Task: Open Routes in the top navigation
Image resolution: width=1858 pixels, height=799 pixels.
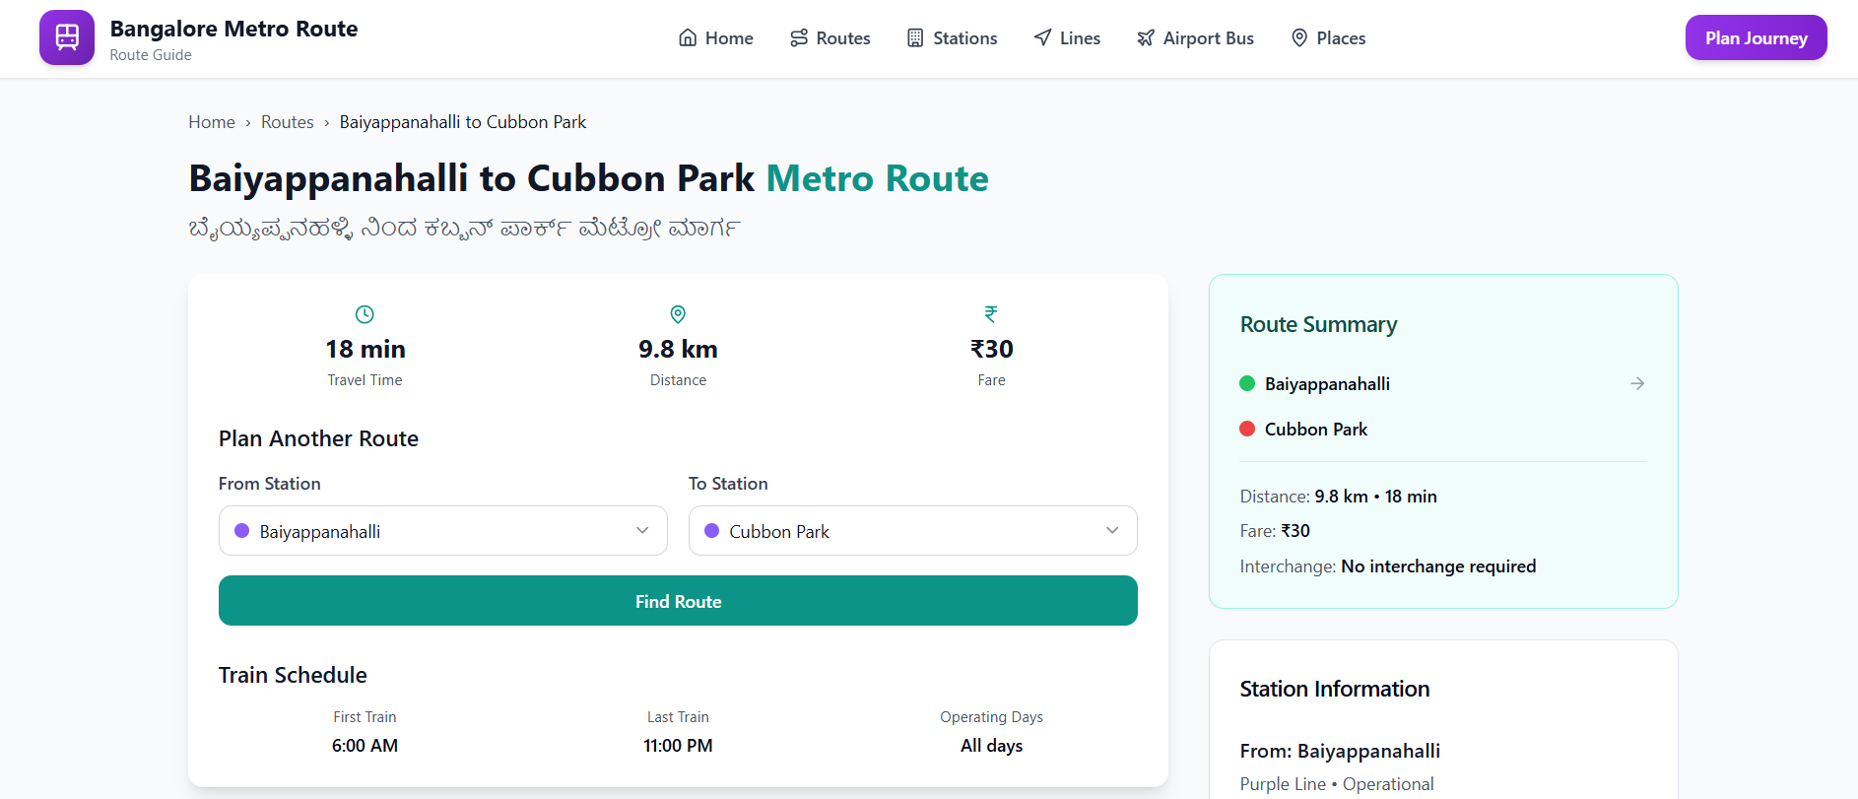Action: pyautogui.click(x=830, y=38)
